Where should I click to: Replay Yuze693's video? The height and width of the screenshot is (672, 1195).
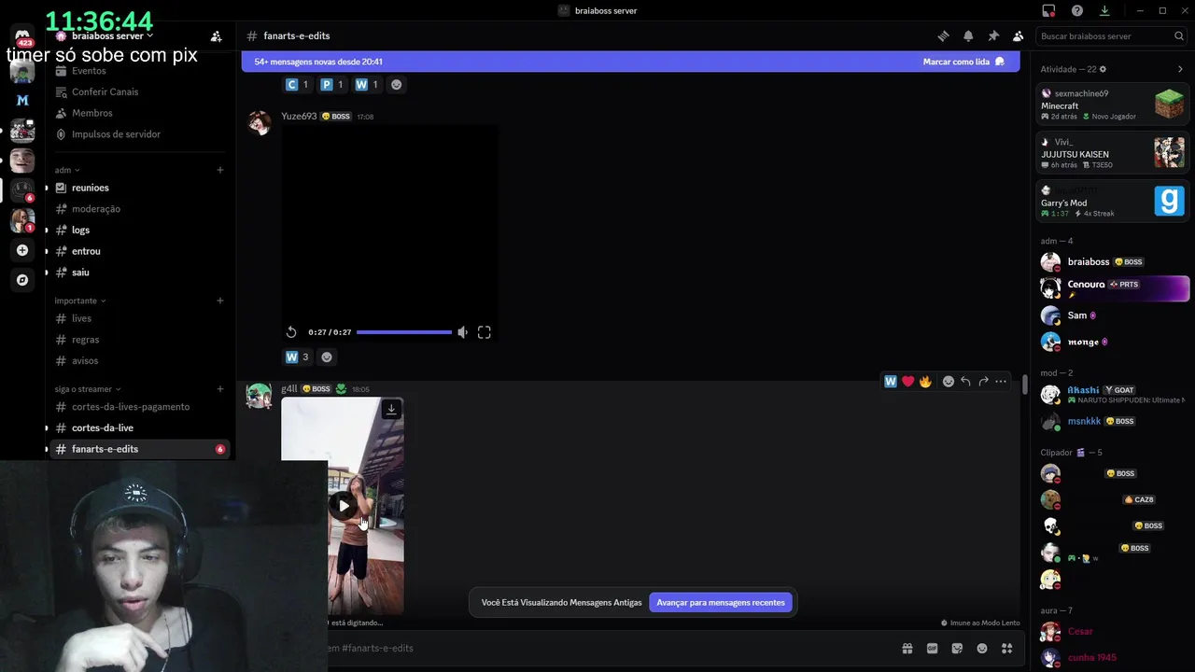291,332
